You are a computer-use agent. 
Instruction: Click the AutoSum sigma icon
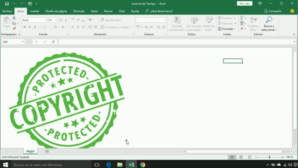coord(242,18)
